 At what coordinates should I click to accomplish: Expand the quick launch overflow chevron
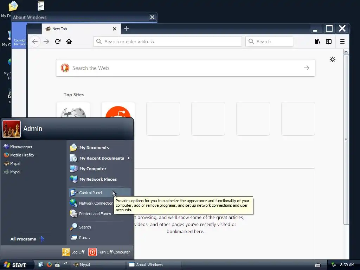tap(66, 263)
